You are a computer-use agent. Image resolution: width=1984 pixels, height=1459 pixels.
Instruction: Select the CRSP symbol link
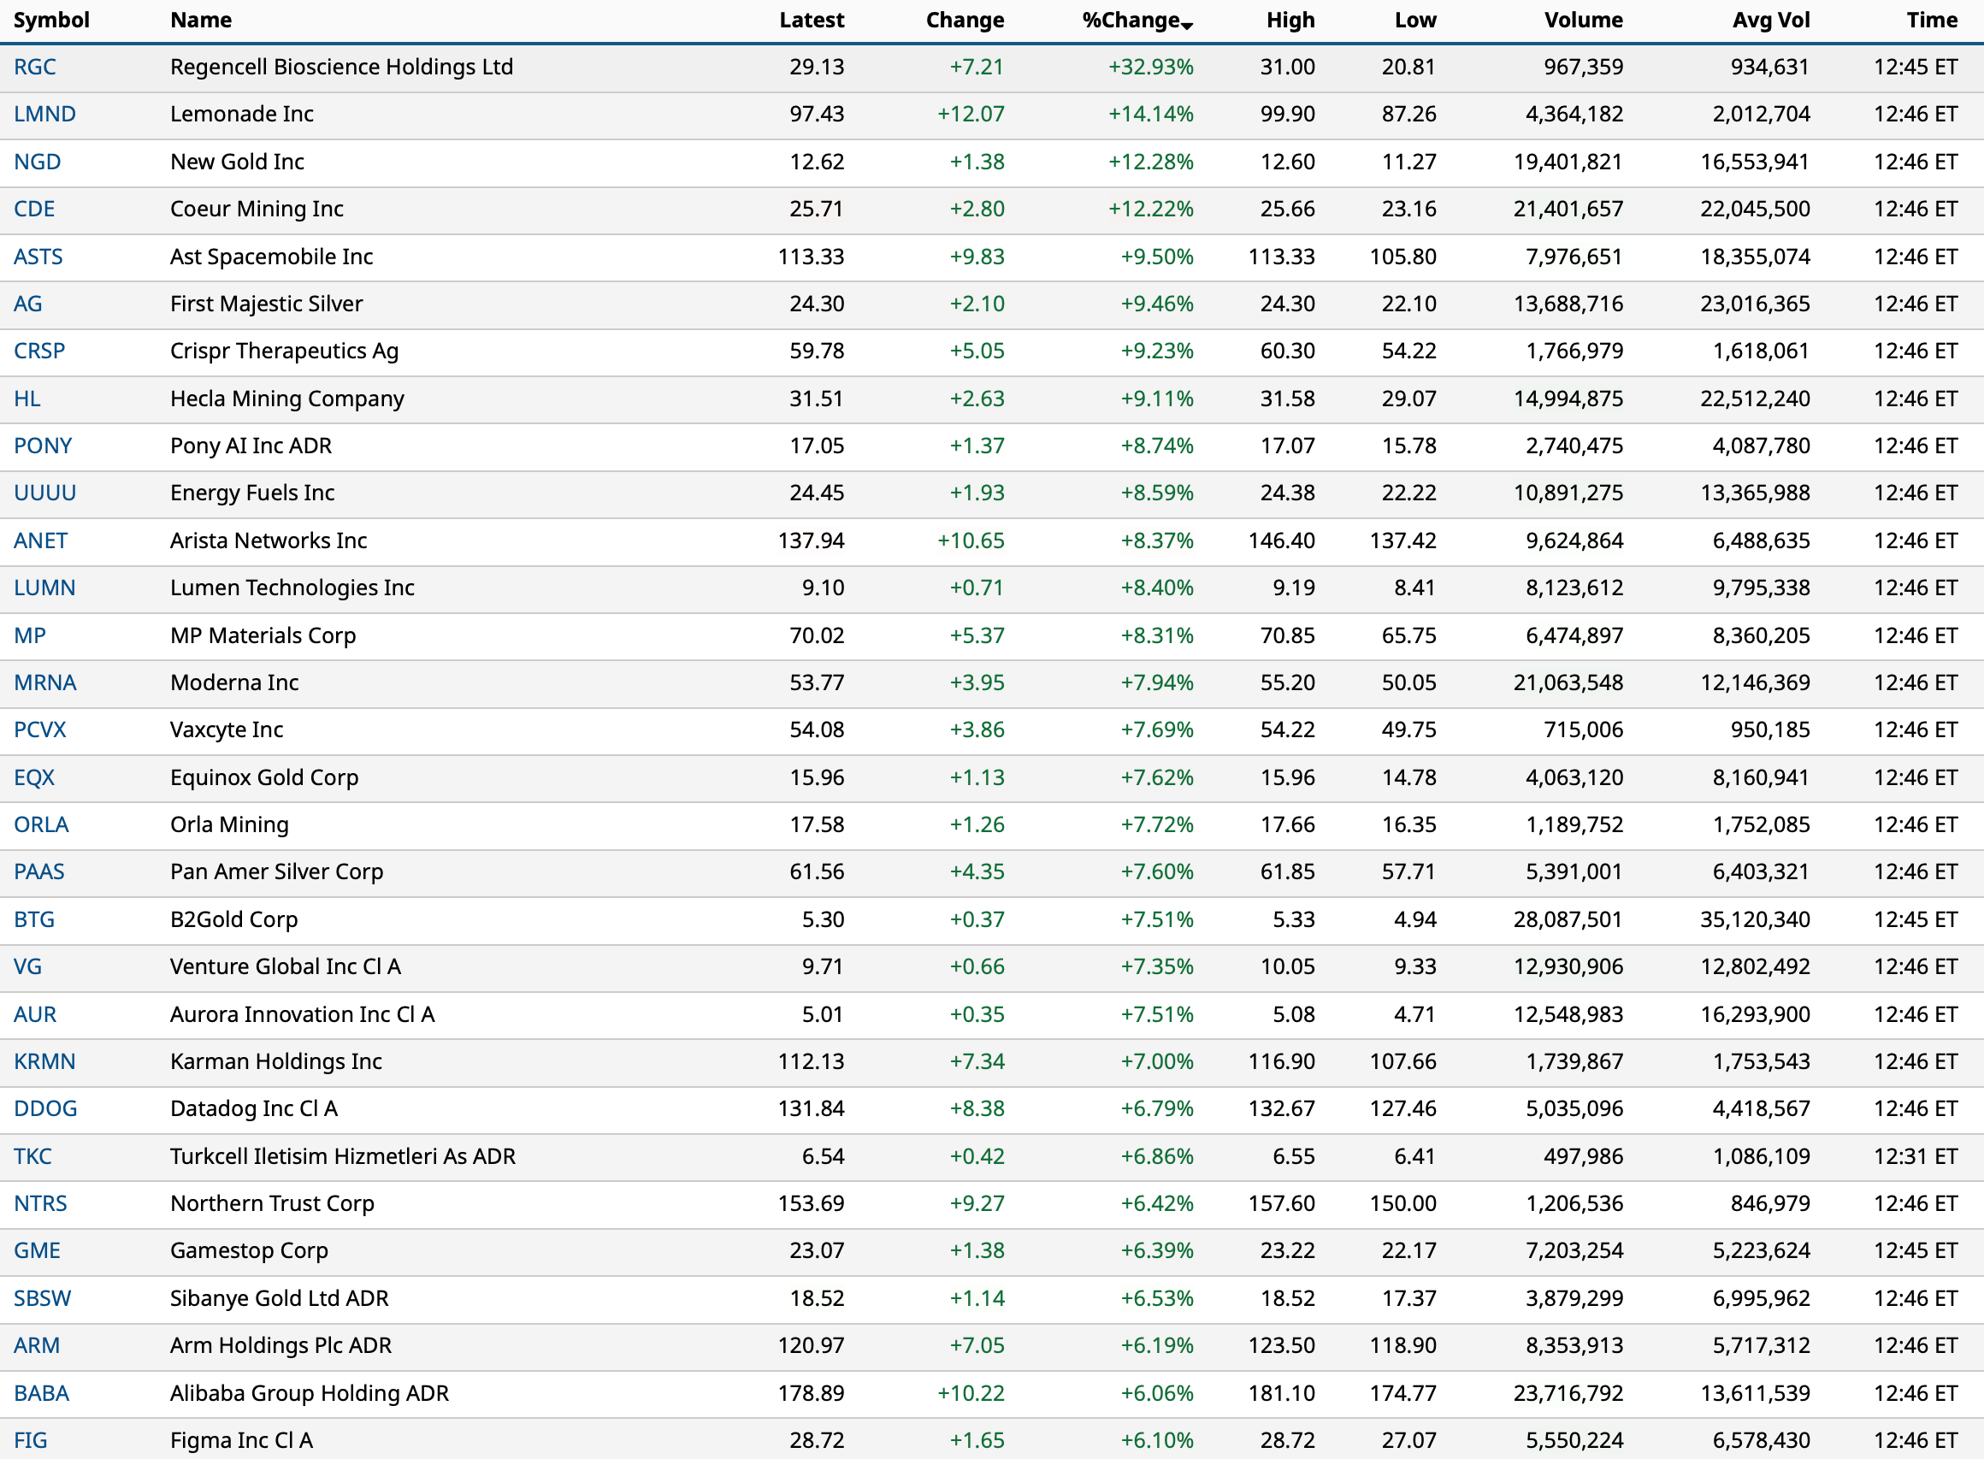click(38, 351)
